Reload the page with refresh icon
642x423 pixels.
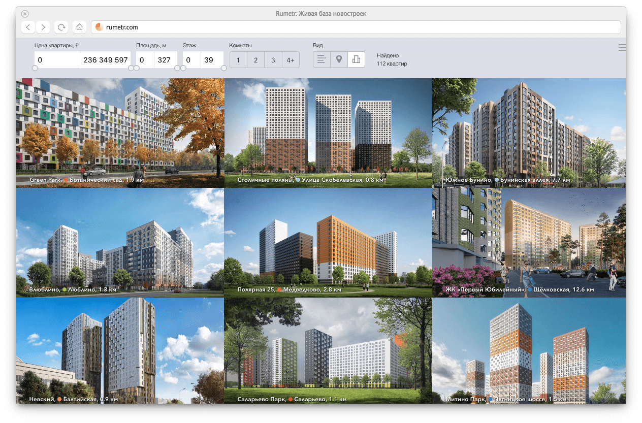61,27
